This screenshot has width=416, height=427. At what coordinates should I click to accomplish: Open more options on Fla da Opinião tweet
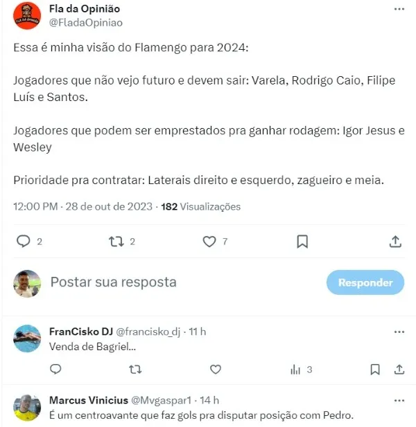tap(399, 9)
